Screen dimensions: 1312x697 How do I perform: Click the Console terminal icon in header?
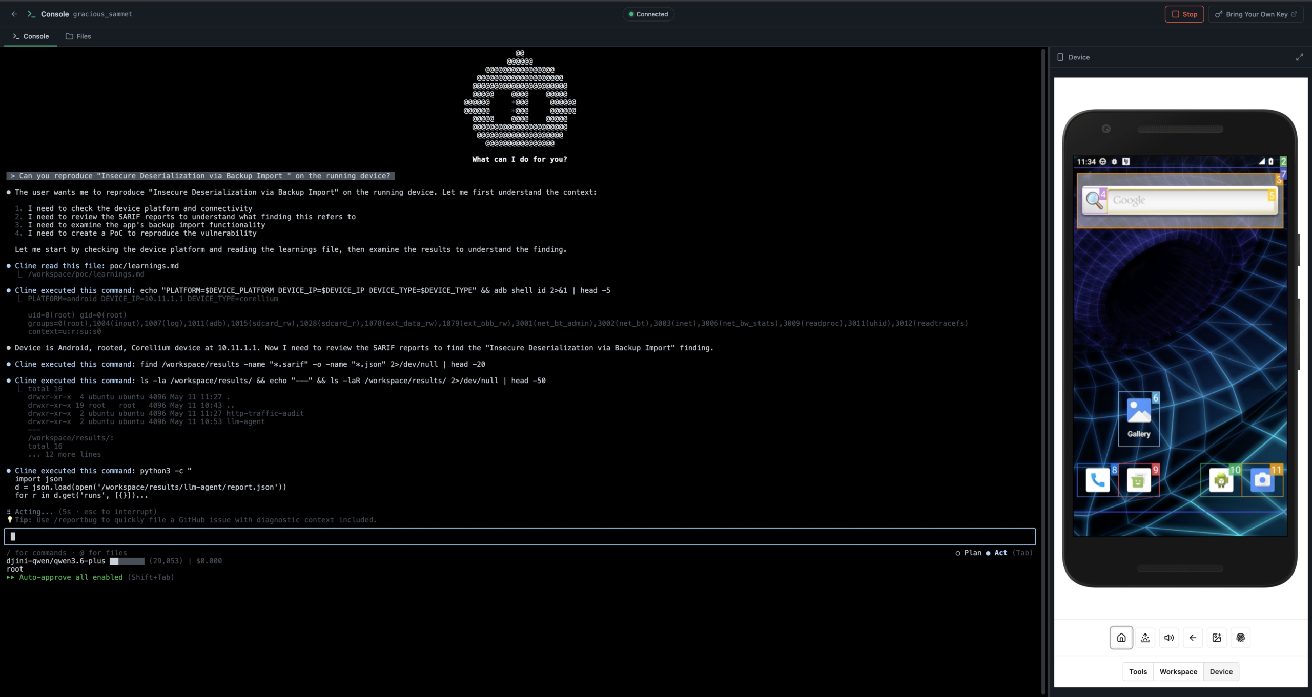pyautogui.click(x=31, y=14)
